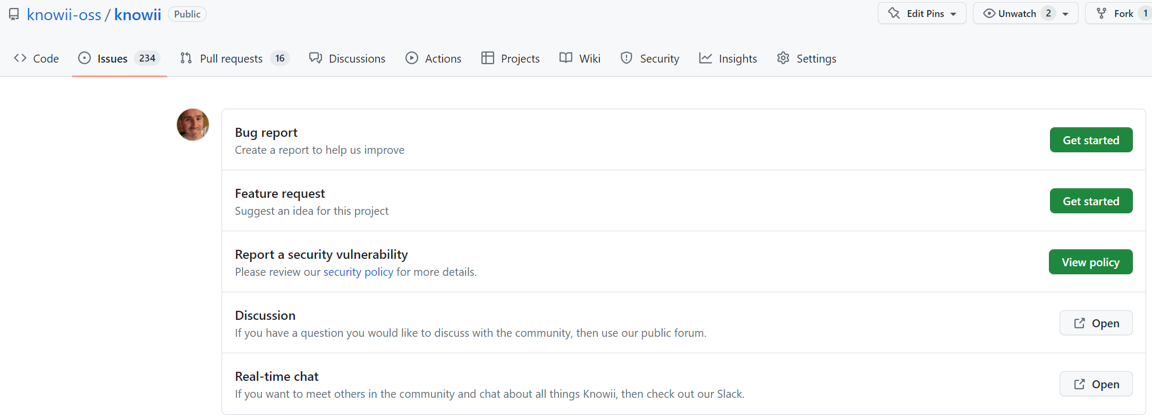Click the Feature request title

pos(280,194)
